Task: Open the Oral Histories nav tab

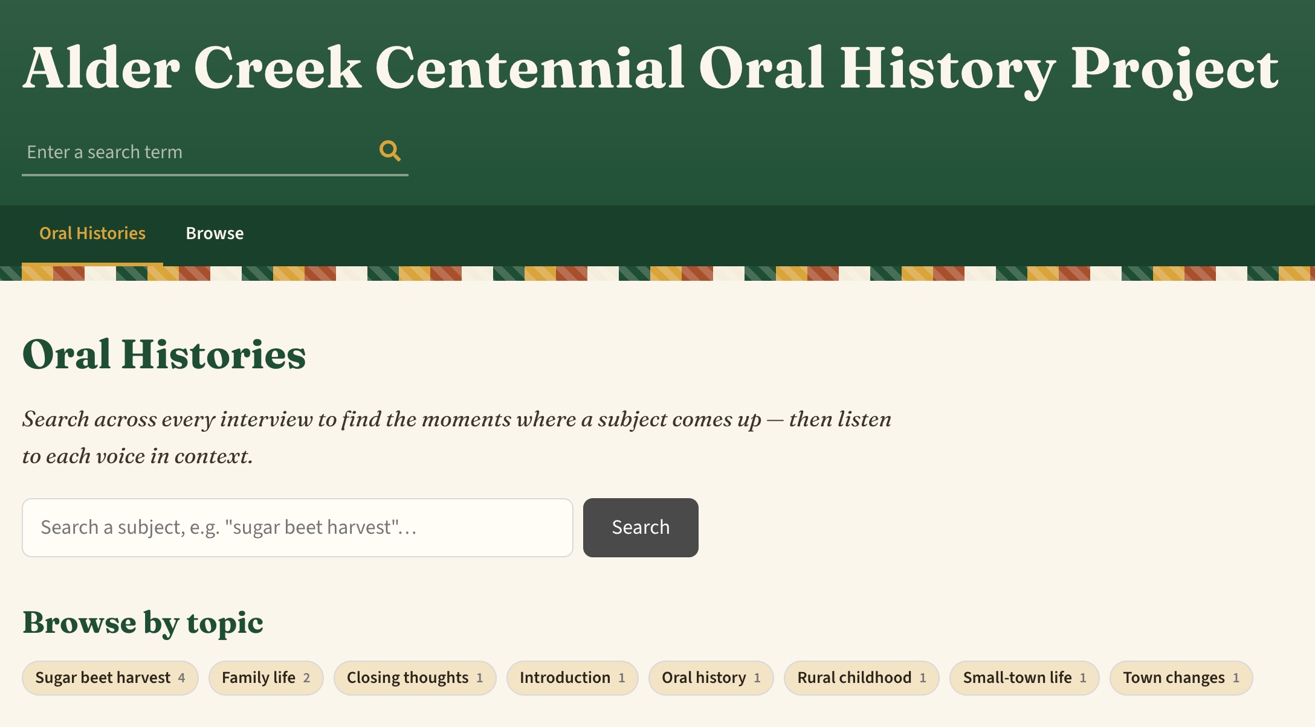Action: click(x=92, y=234)
